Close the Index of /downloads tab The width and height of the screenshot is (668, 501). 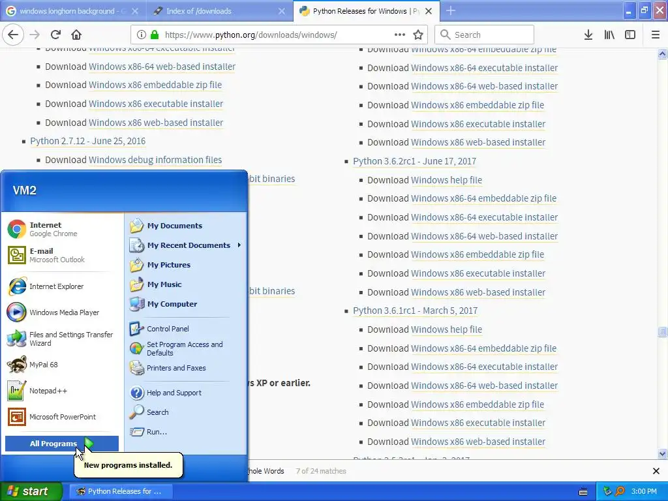tap(282, 11)
